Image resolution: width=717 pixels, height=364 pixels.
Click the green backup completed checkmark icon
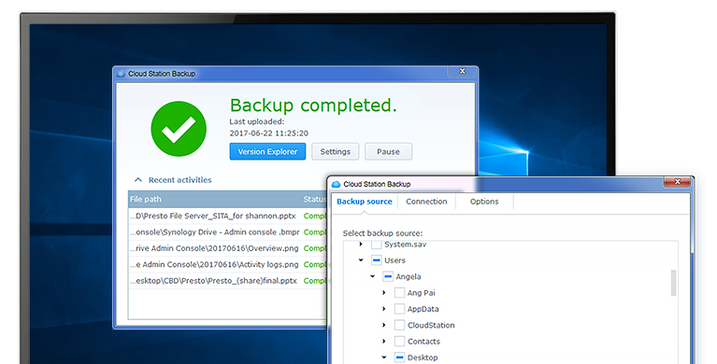tap(179, 129)
